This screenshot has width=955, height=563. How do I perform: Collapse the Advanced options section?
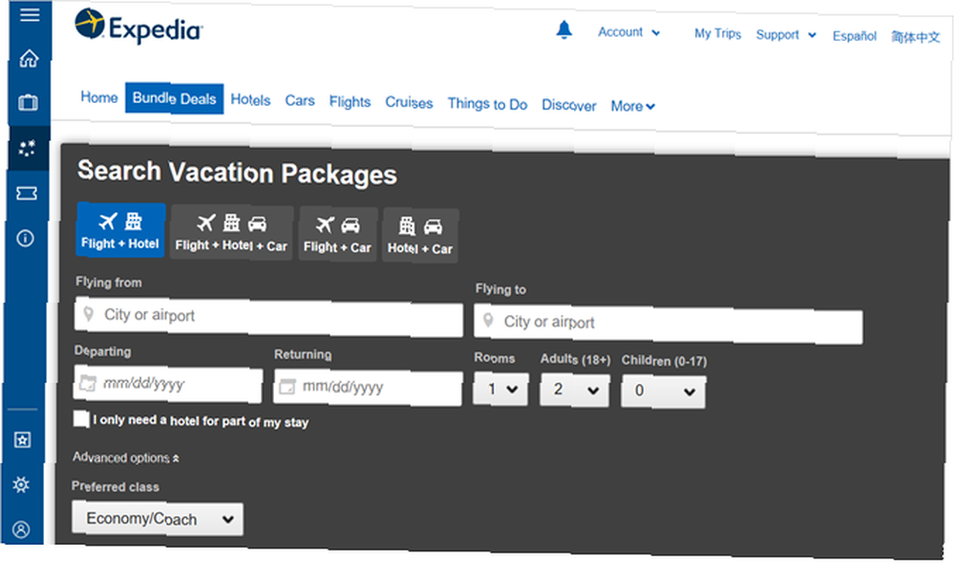(x=125, y=457)
